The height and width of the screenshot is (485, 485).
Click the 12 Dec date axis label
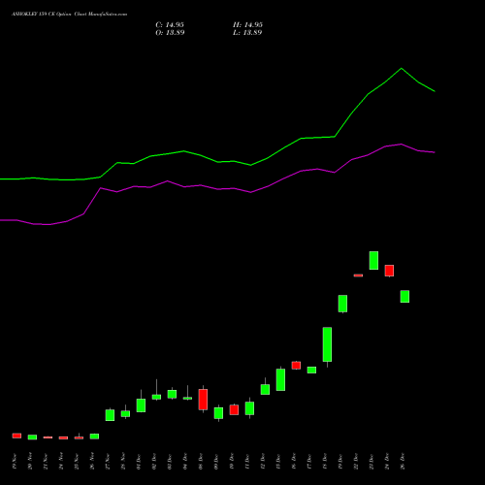[263, 462]
